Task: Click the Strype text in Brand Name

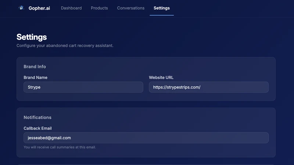Action: tap(34, 87)
